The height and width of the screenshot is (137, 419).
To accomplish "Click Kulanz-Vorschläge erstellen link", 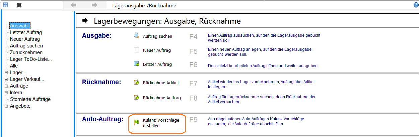I will click(x=161, y=123).
